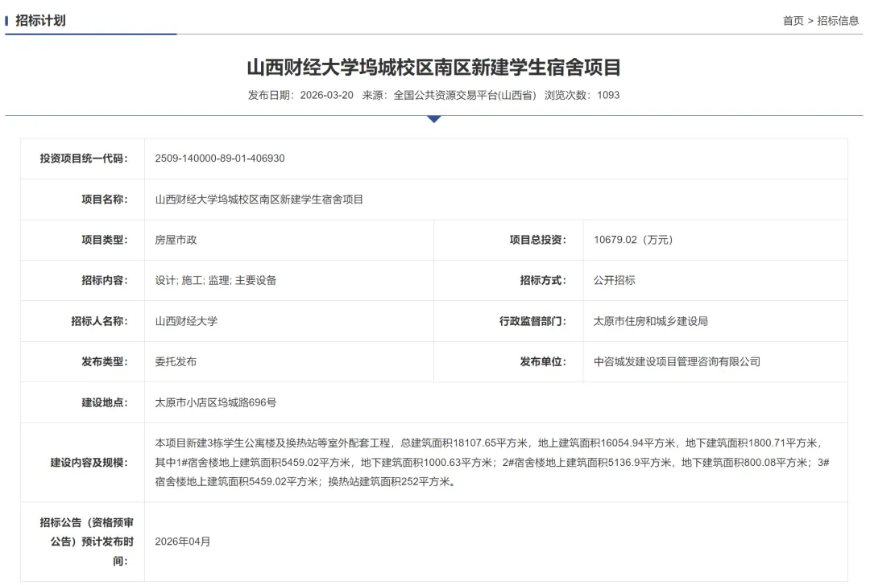
Task: Click view count 1093
Action: pyautogui.click(x=608, y=95)
